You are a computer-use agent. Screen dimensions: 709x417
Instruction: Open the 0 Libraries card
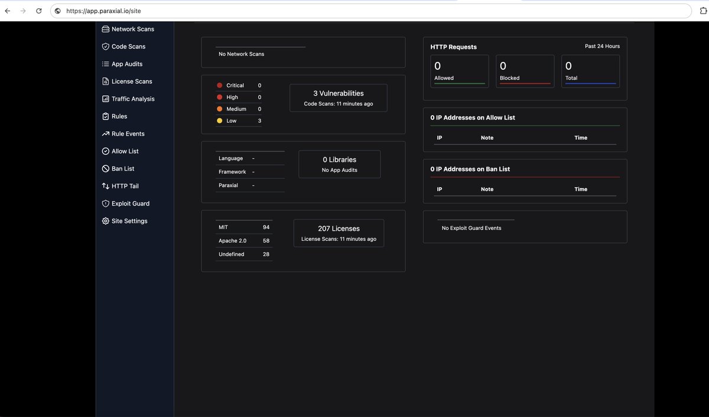(x=339, y=164)
